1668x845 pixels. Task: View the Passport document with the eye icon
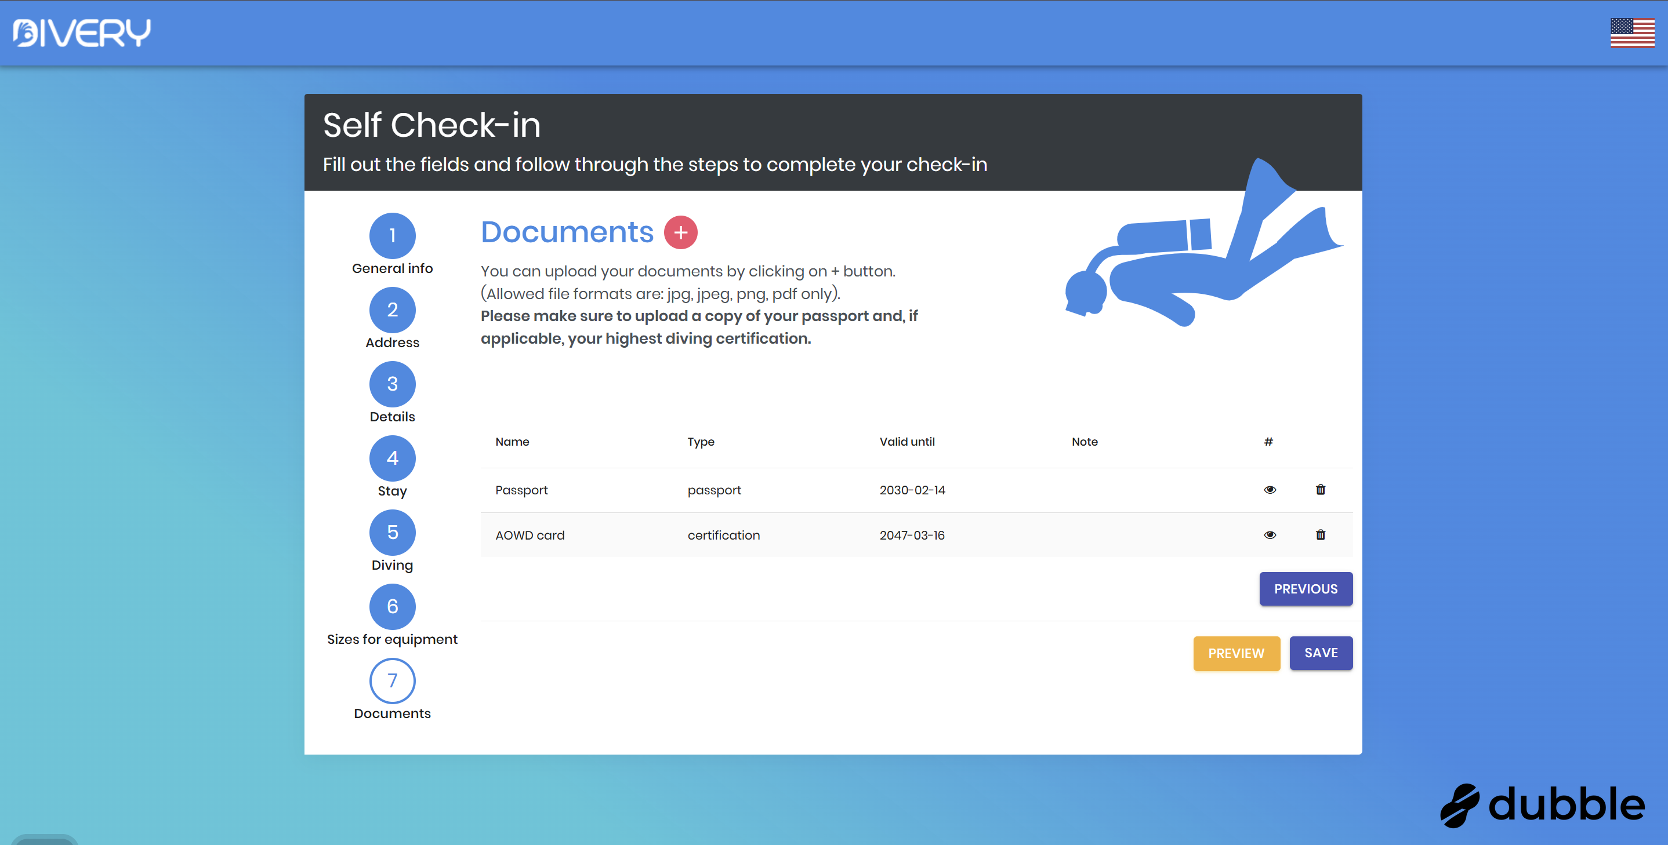click(x=1270, y=490)
